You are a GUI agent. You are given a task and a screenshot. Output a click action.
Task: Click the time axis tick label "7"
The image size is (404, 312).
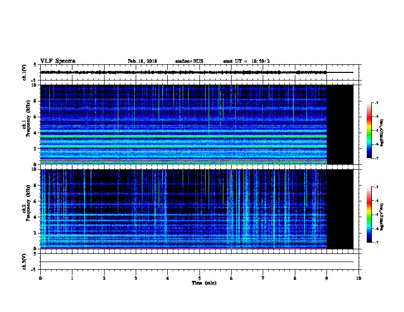[x=263, y=278]
